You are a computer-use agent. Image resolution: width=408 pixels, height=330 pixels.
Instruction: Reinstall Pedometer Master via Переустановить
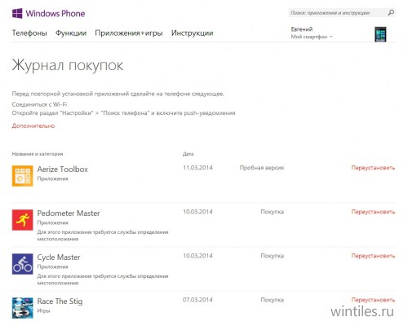[373, 212]
